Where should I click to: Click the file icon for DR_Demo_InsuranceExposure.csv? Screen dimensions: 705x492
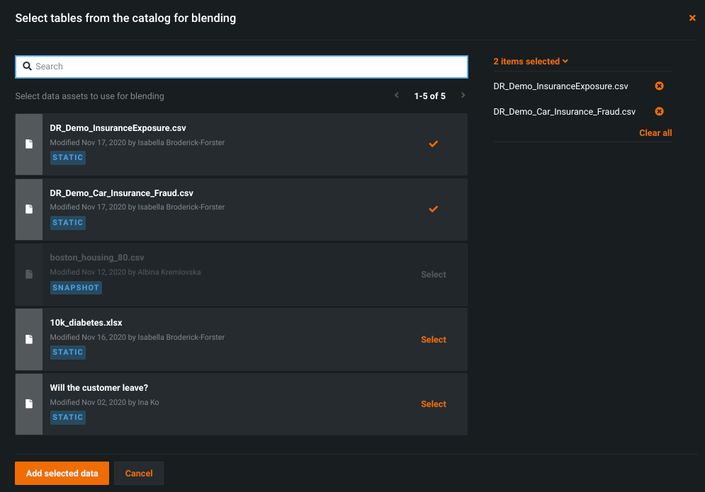click(29, 144)
